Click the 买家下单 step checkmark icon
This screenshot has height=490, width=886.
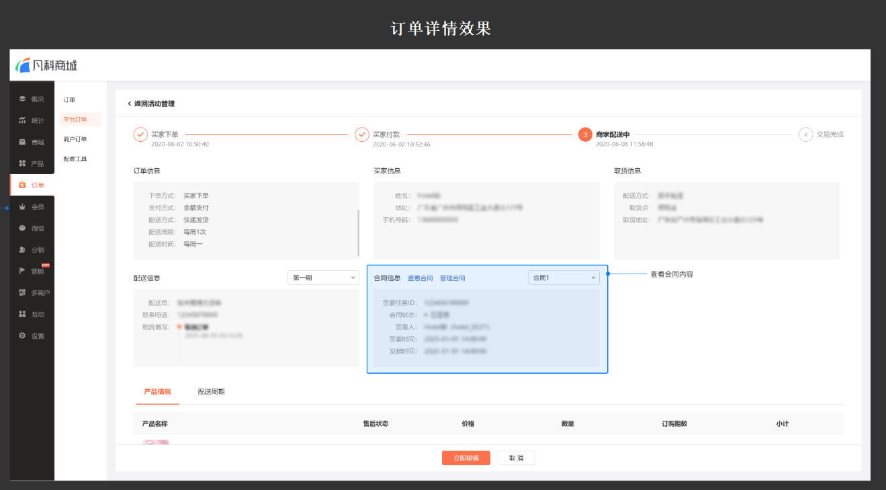(140, 134)
